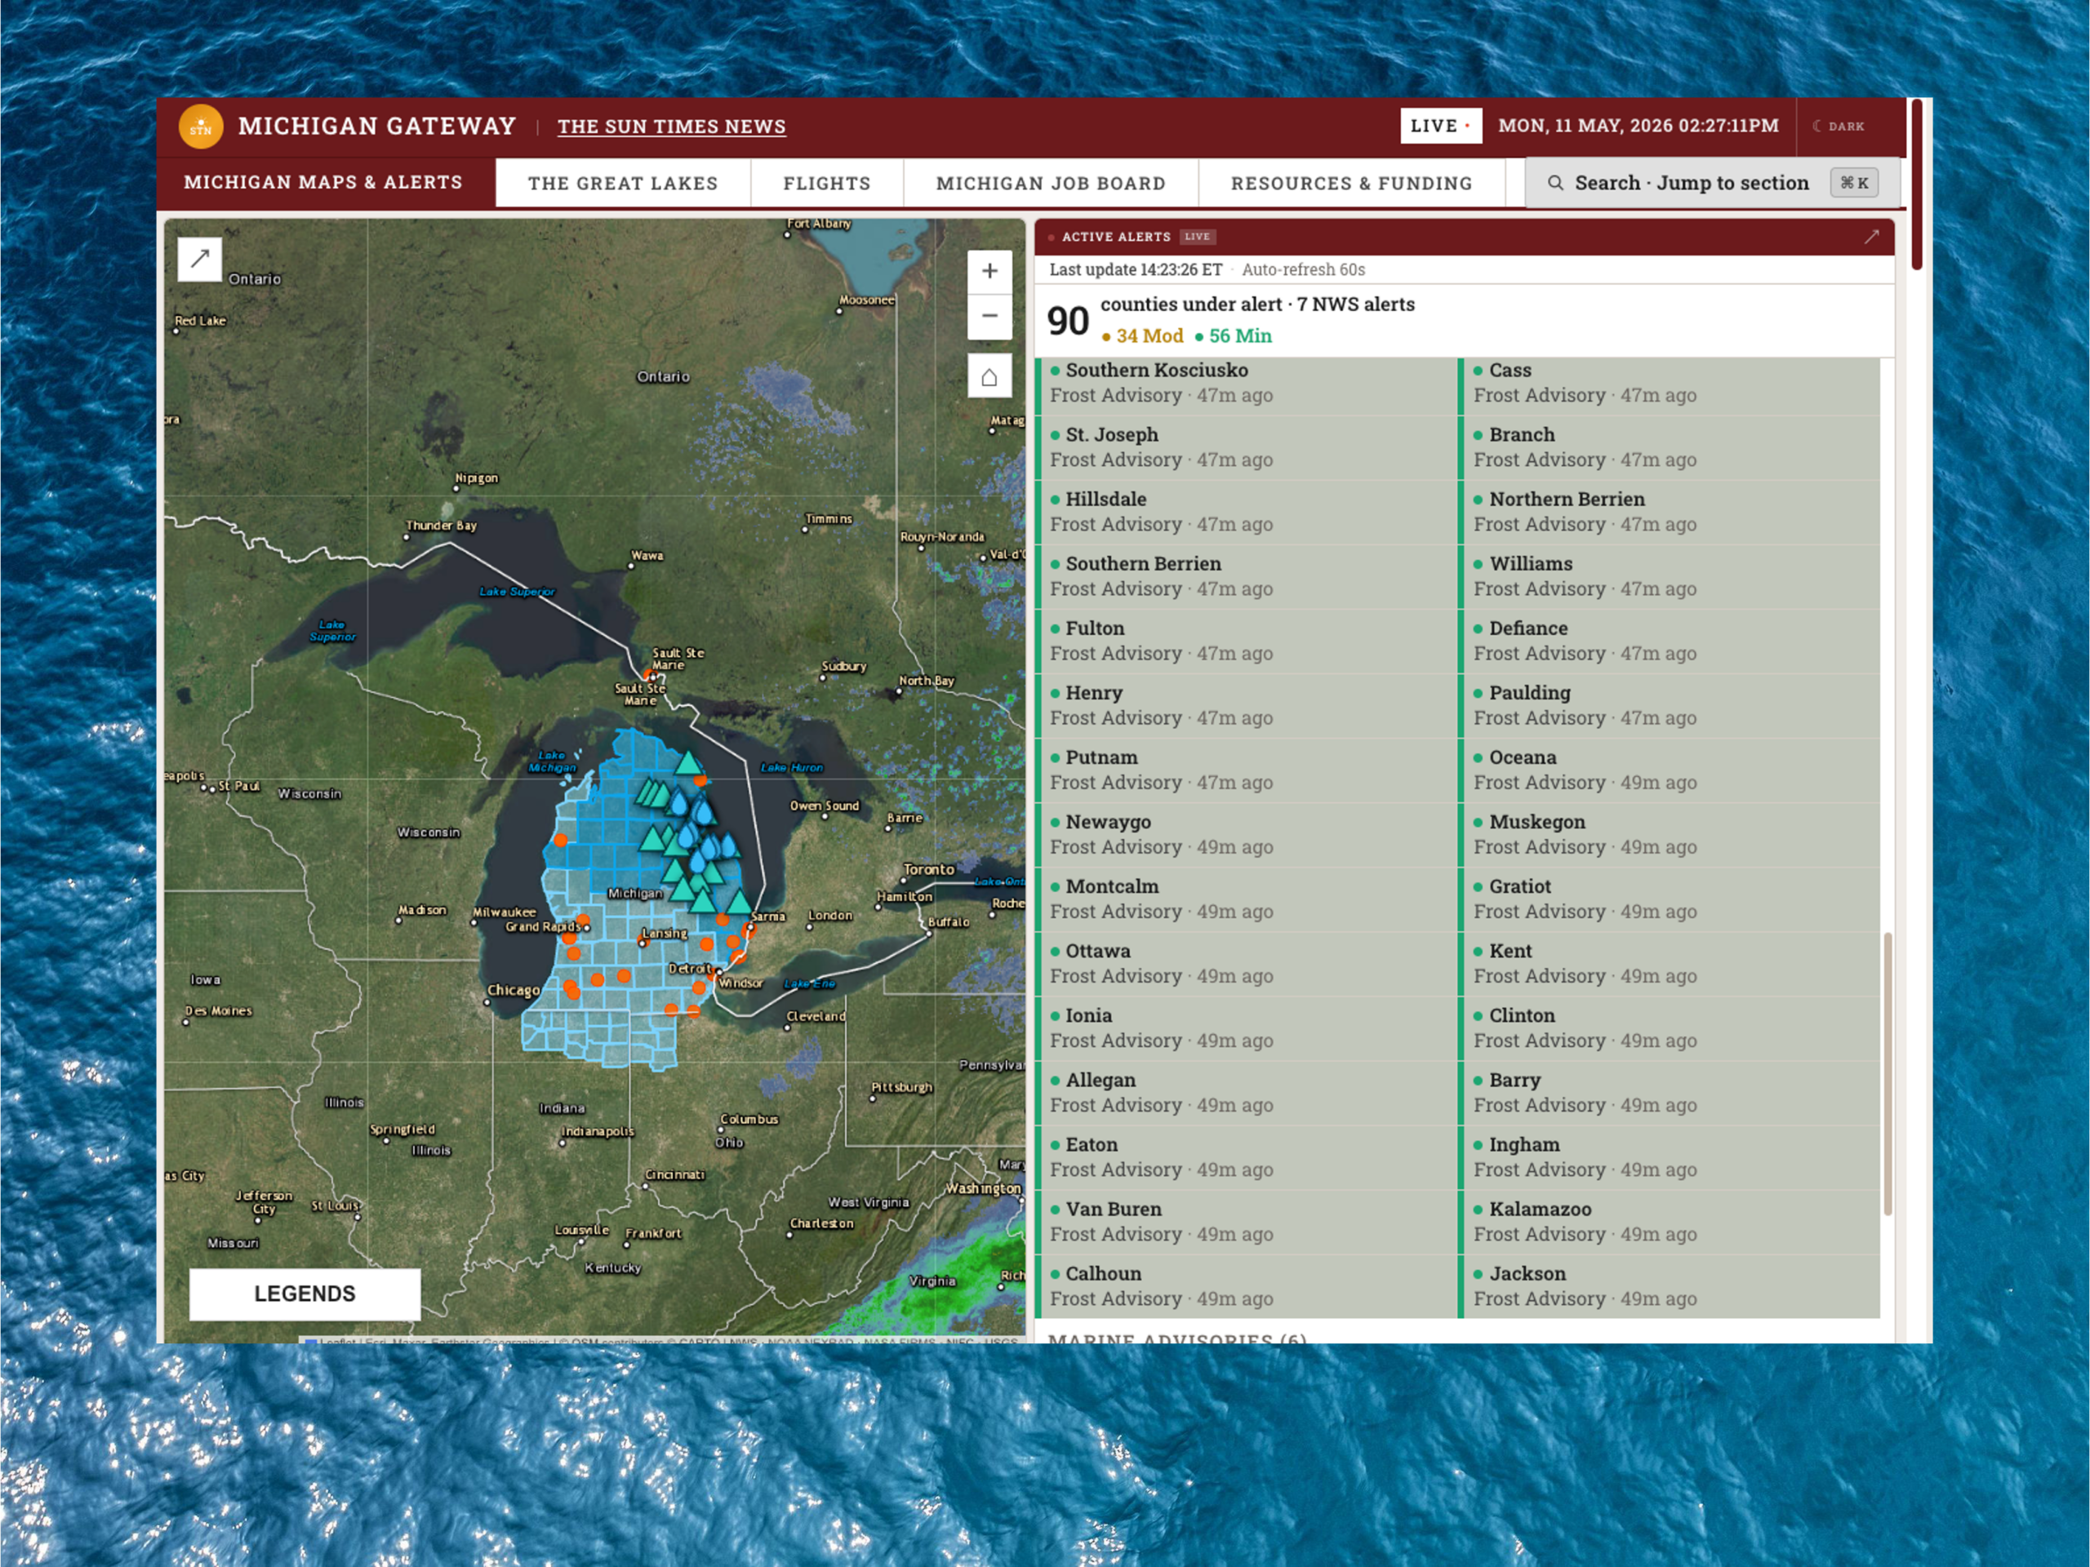Click the 56 Min severity count
The width and height of the screenshot is (2090, 1567).
pyautogui.click(x=1233, y=336)
